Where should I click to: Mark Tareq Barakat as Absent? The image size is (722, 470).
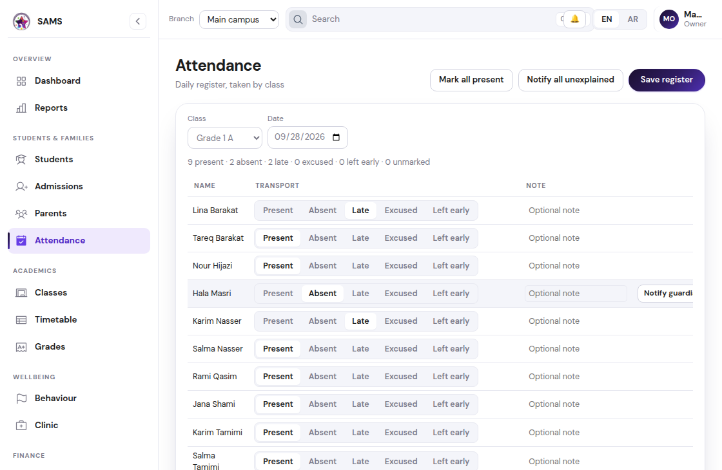322,238
